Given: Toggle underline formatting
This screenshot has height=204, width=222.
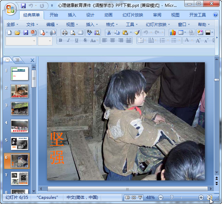Looking at the screenshot, I should [77, 40].
